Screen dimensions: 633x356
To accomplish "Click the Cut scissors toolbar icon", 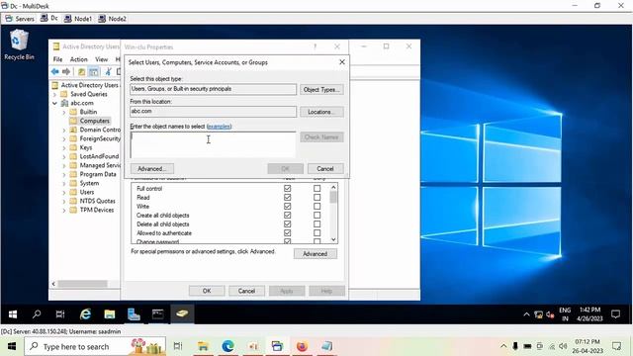I will tap(108, 72).
